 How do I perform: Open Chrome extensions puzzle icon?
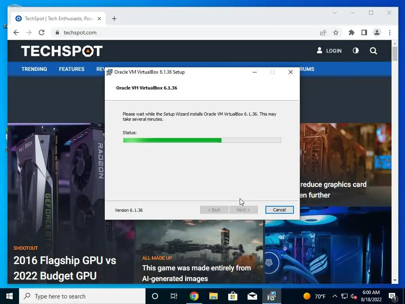click(x=352, y=32)
